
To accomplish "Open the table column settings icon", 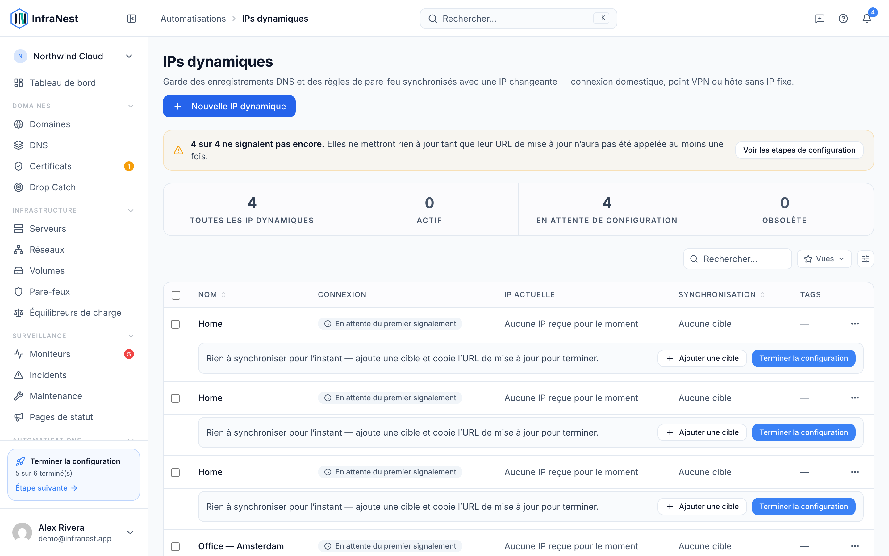I will [865, 259].
